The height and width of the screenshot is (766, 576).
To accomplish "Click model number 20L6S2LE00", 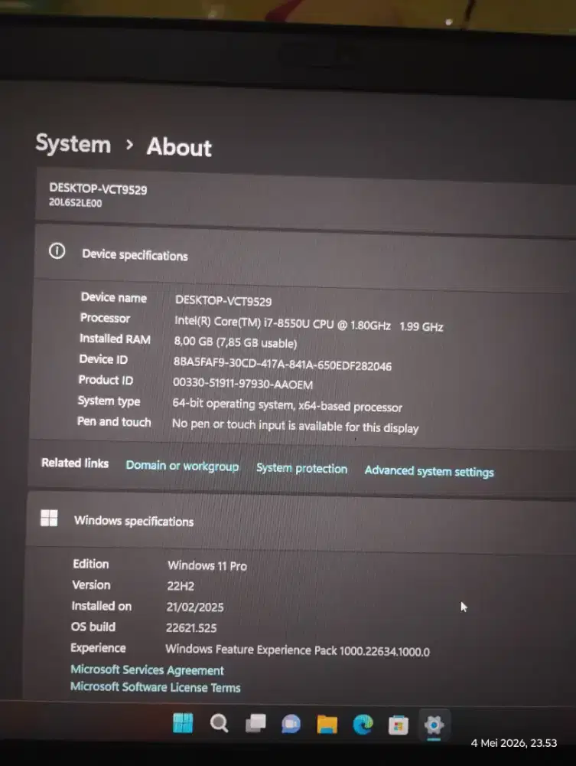I will (x=75, y=203).
